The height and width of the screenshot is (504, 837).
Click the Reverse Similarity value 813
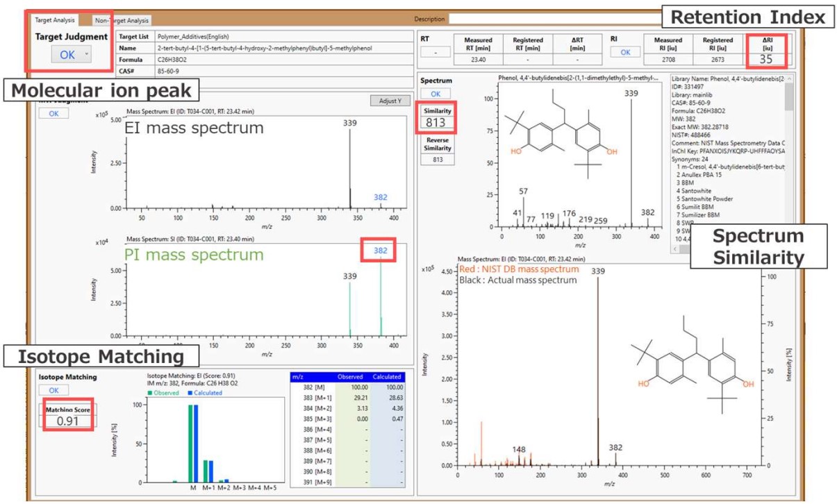tap(437, 160)
